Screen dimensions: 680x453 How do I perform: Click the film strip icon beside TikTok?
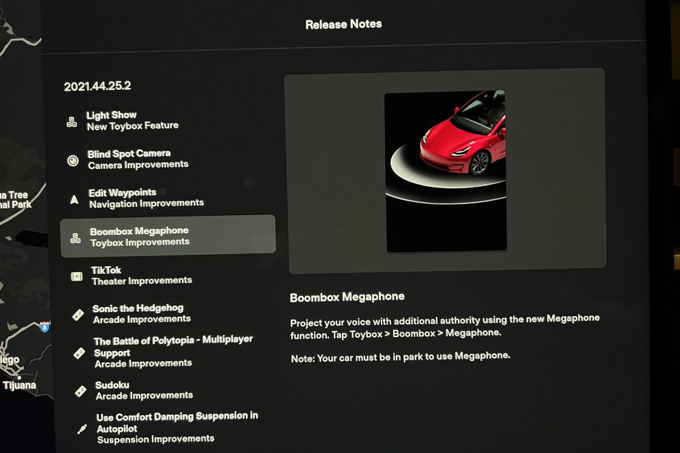(77, 277)
